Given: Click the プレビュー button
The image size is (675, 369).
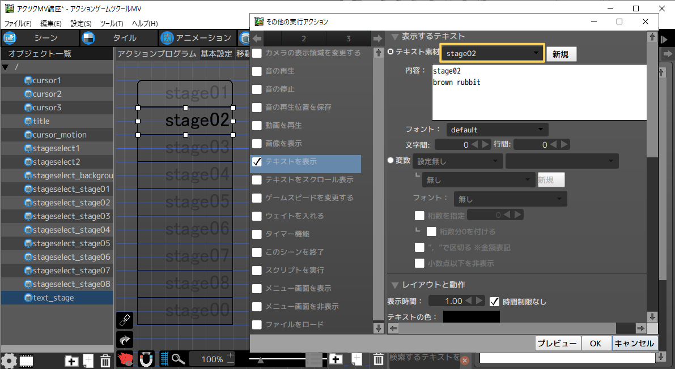Looking at the screenshot, I should 557,344.
